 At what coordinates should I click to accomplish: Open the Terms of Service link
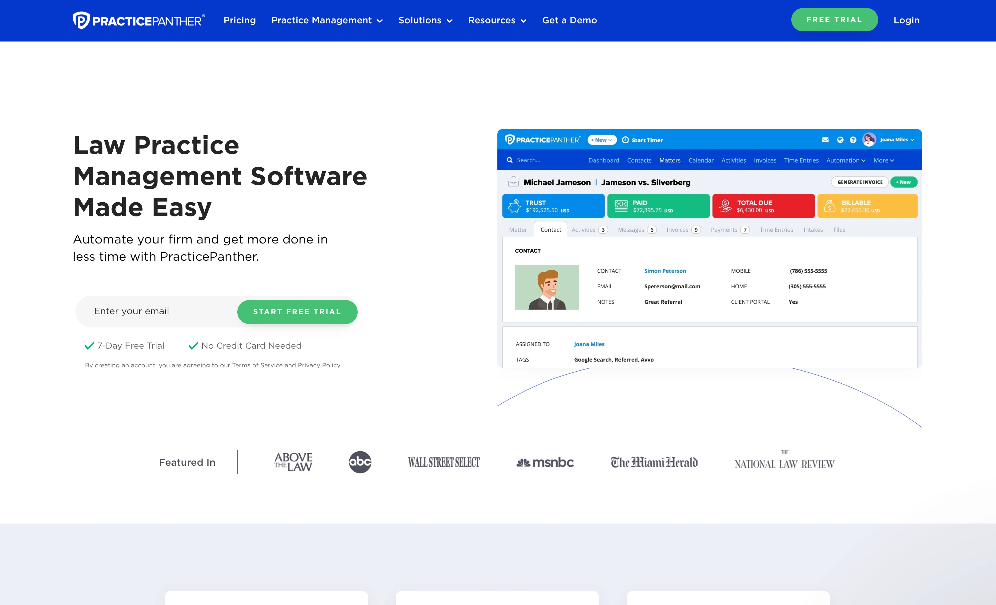click(x=257, y=365)
